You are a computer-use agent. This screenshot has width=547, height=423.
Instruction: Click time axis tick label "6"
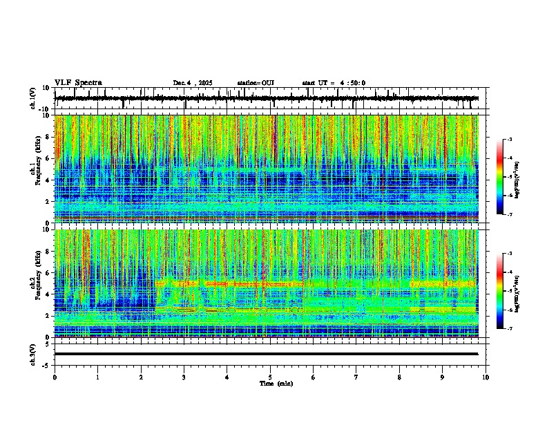coord(314,377)
